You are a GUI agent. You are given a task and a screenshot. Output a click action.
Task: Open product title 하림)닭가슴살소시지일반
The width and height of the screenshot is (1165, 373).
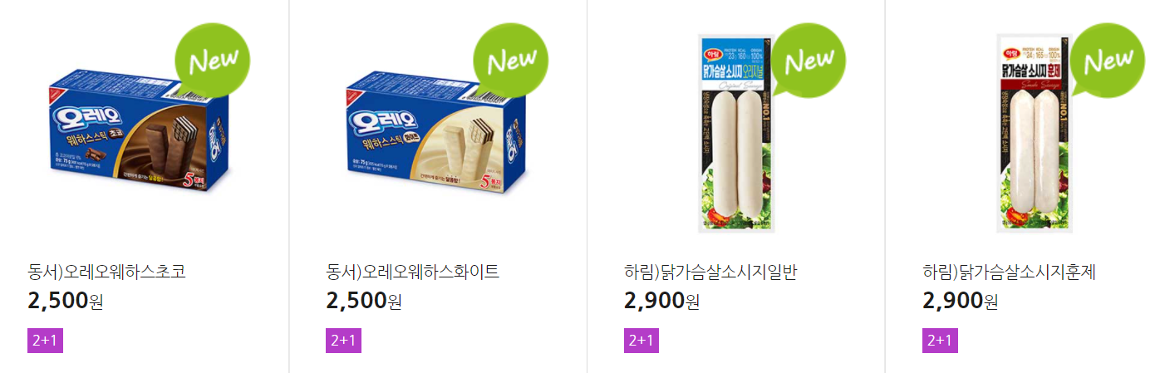click(710, 272)
